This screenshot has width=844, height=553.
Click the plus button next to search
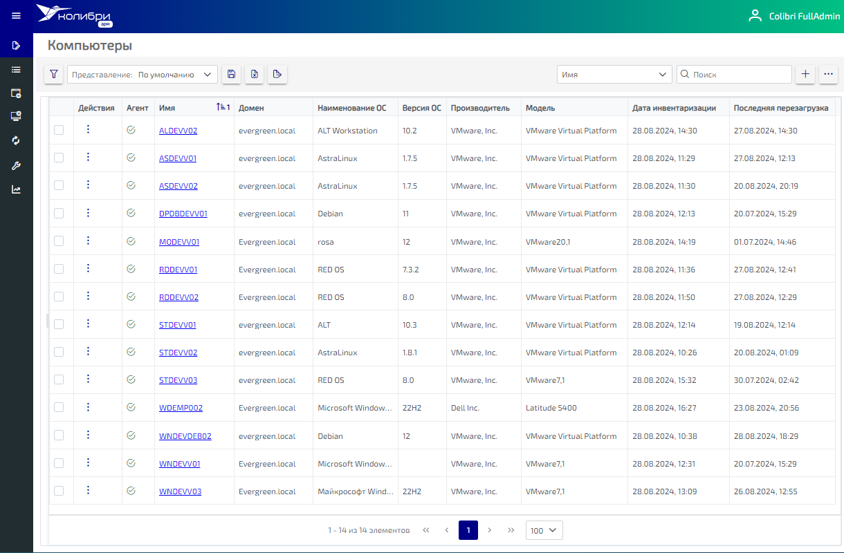[x=805, y=75]
